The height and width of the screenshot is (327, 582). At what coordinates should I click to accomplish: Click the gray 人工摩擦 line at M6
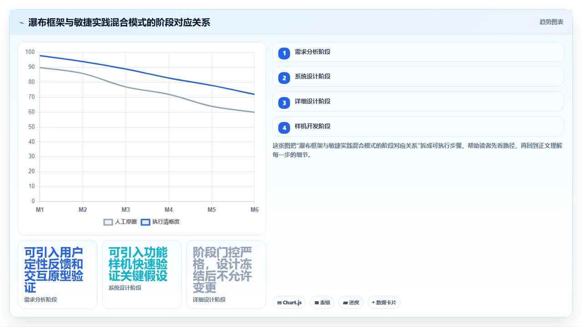254,112
